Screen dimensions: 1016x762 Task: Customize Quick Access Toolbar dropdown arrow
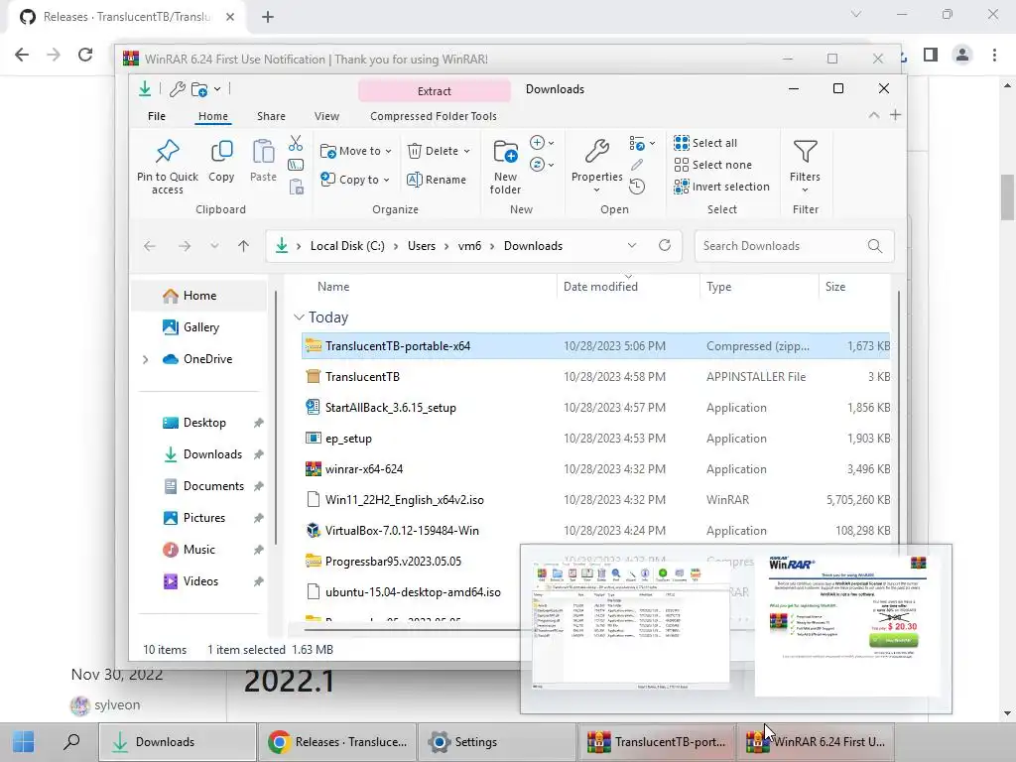coord(217,89)
